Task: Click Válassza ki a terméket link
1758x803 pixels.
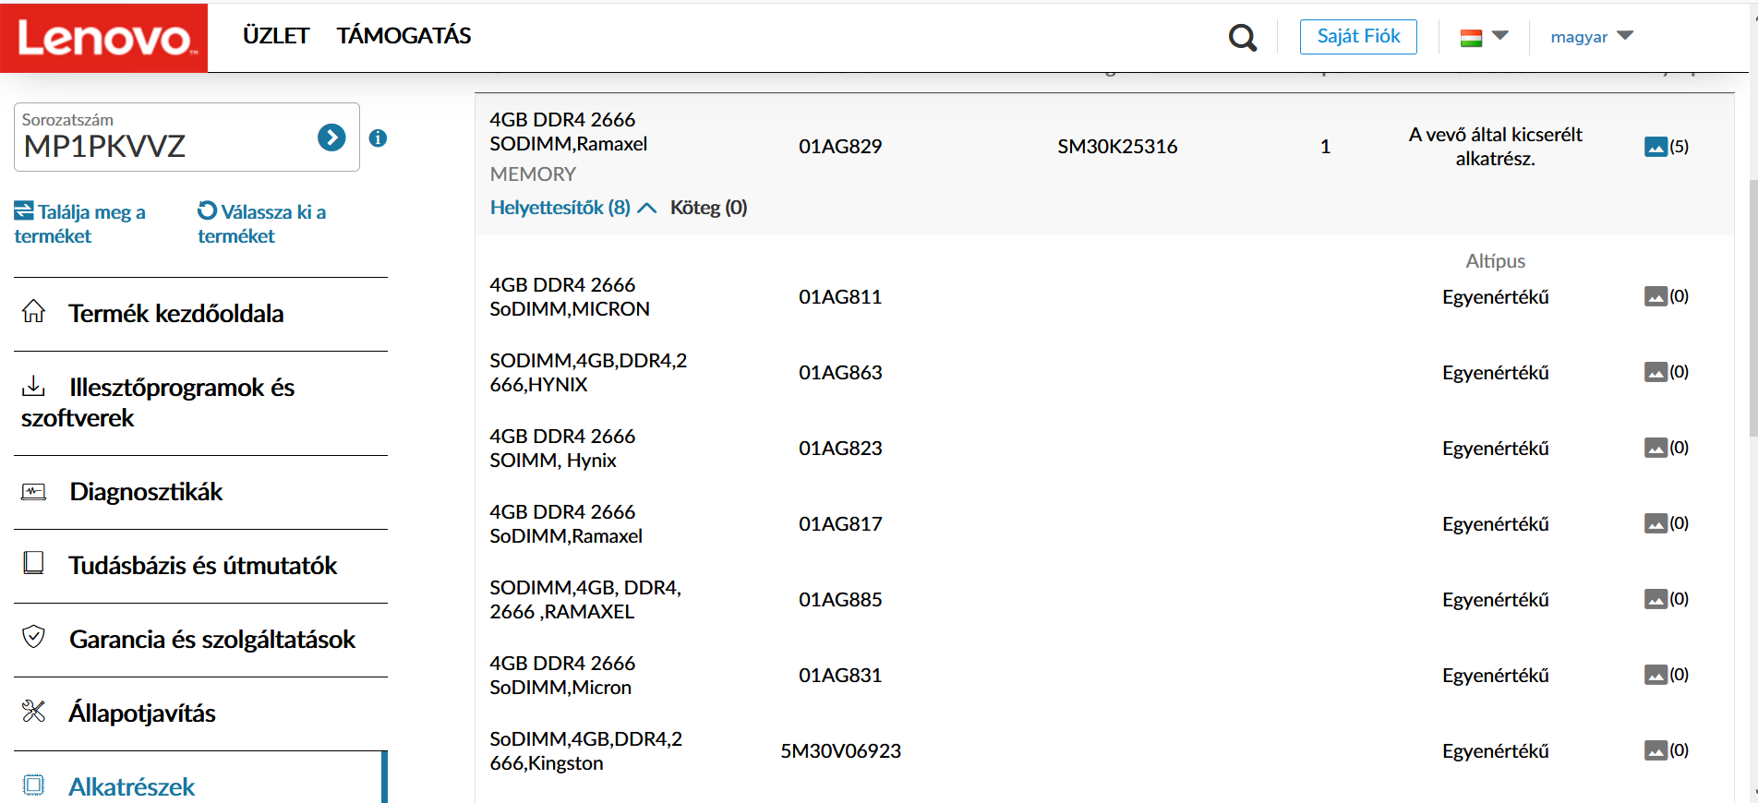Action: (x=262, y=223)
